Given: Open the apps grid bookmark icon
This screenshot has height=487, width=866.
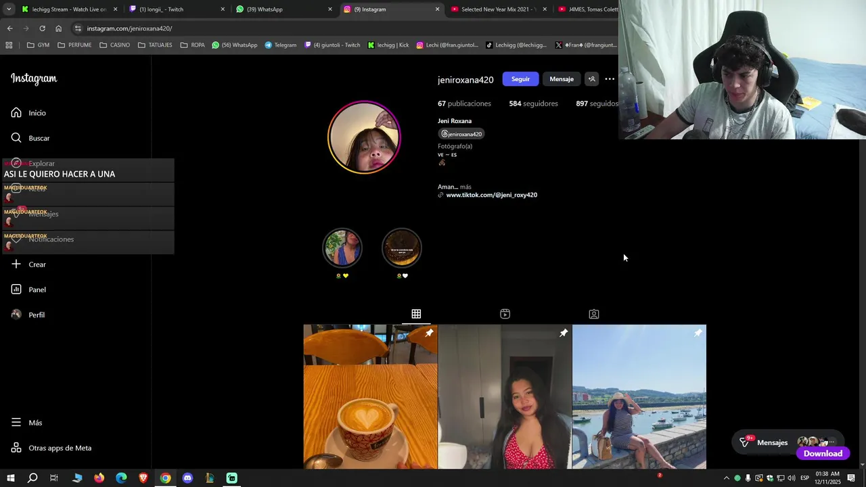Looking at the screenshot, I should [x=9, y=45].
